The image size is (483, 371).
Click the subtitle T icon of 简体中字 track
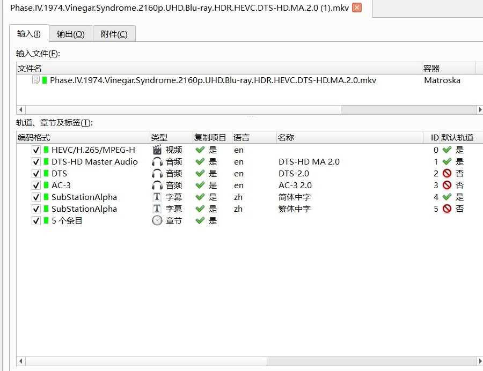(x=157, y=197)
